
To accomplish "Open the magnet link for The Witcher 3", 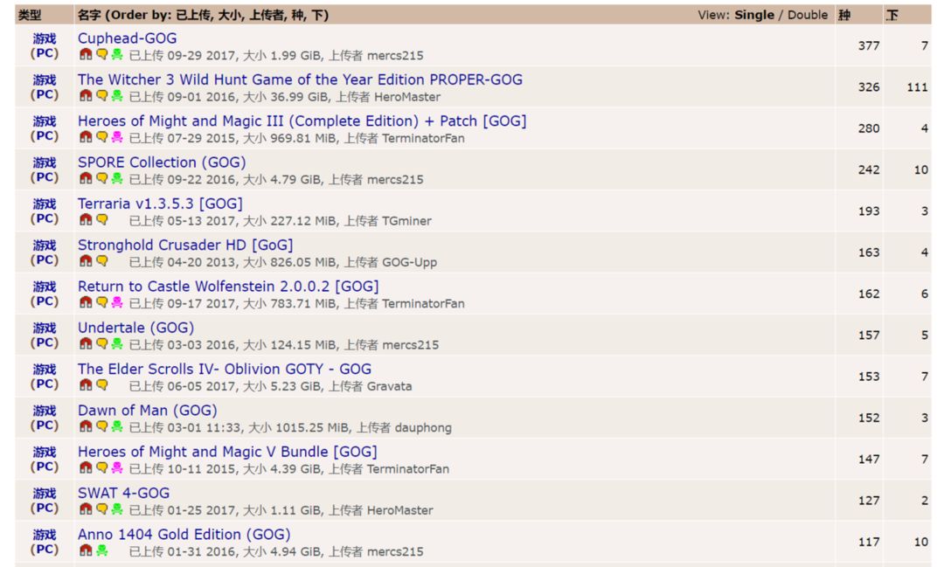I will click(x=86, y=96).
